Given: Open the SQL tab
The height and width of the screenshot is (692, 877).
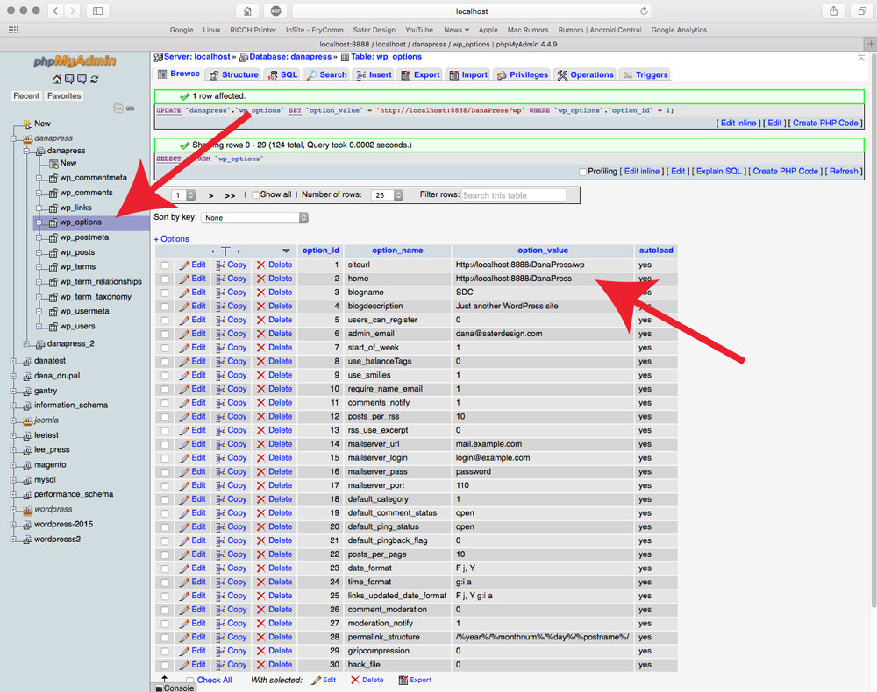Looking at the screenshot, I should coord(282,74).
